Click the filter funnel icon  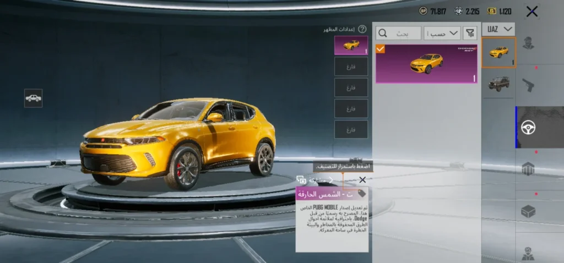(x=470, y=33)
